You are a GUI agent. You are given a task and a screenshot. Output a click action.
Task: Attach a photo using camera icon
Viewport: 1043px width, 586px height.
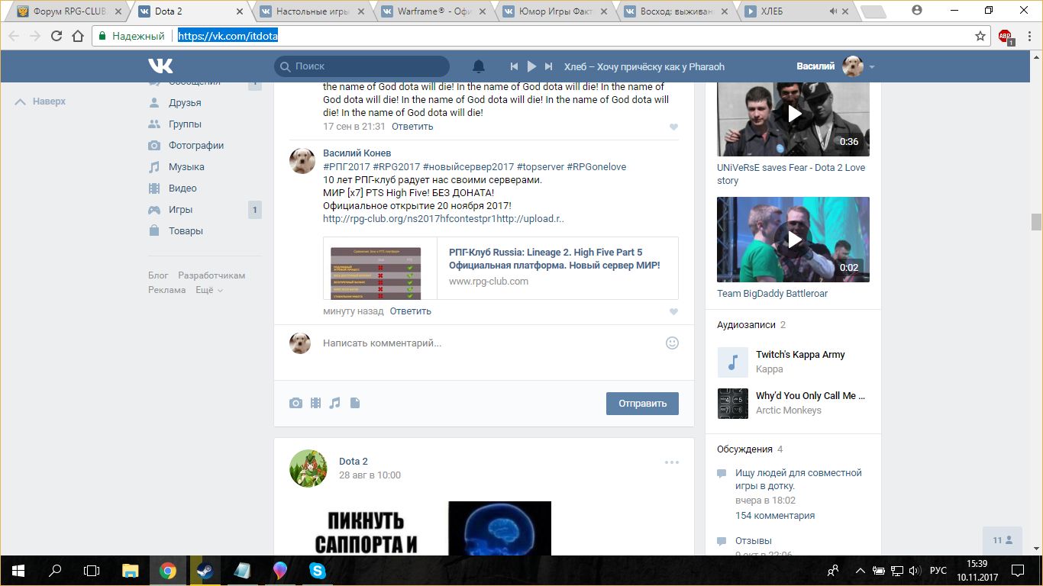tap(295, 403)
